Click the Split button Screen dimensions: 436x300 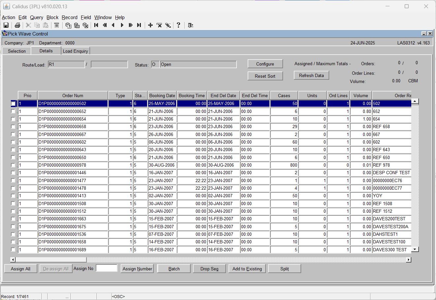pyautogui.click(x=284, y=269)
